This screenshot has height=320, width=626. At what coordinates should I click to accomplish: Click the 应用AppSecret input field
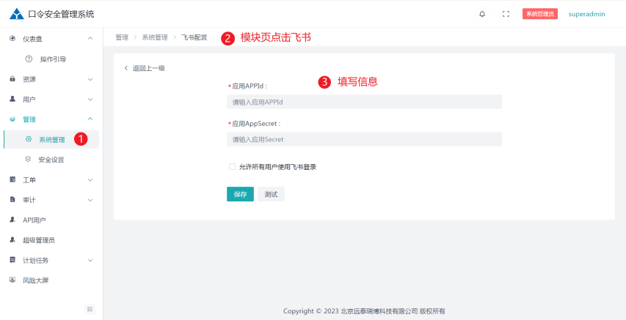(364, 139)
